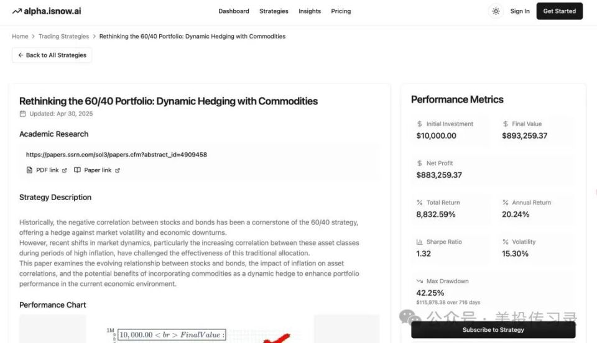Click the 20.24% annual return value

click(516, 214)
